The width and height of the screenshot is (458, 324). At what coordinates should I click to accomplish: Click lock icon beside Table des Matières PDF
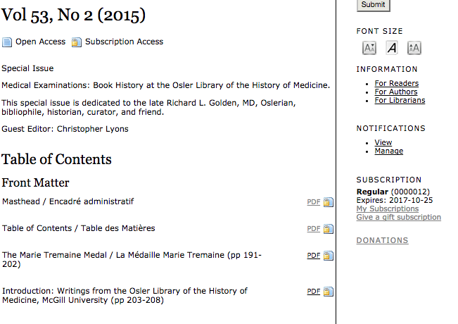(x=329, y=229)
